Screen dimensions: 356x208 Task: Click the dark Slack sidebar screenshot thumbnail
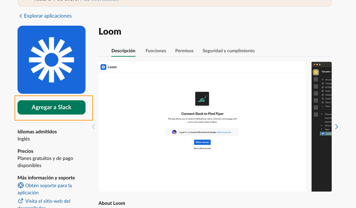[x=321, y=127]
